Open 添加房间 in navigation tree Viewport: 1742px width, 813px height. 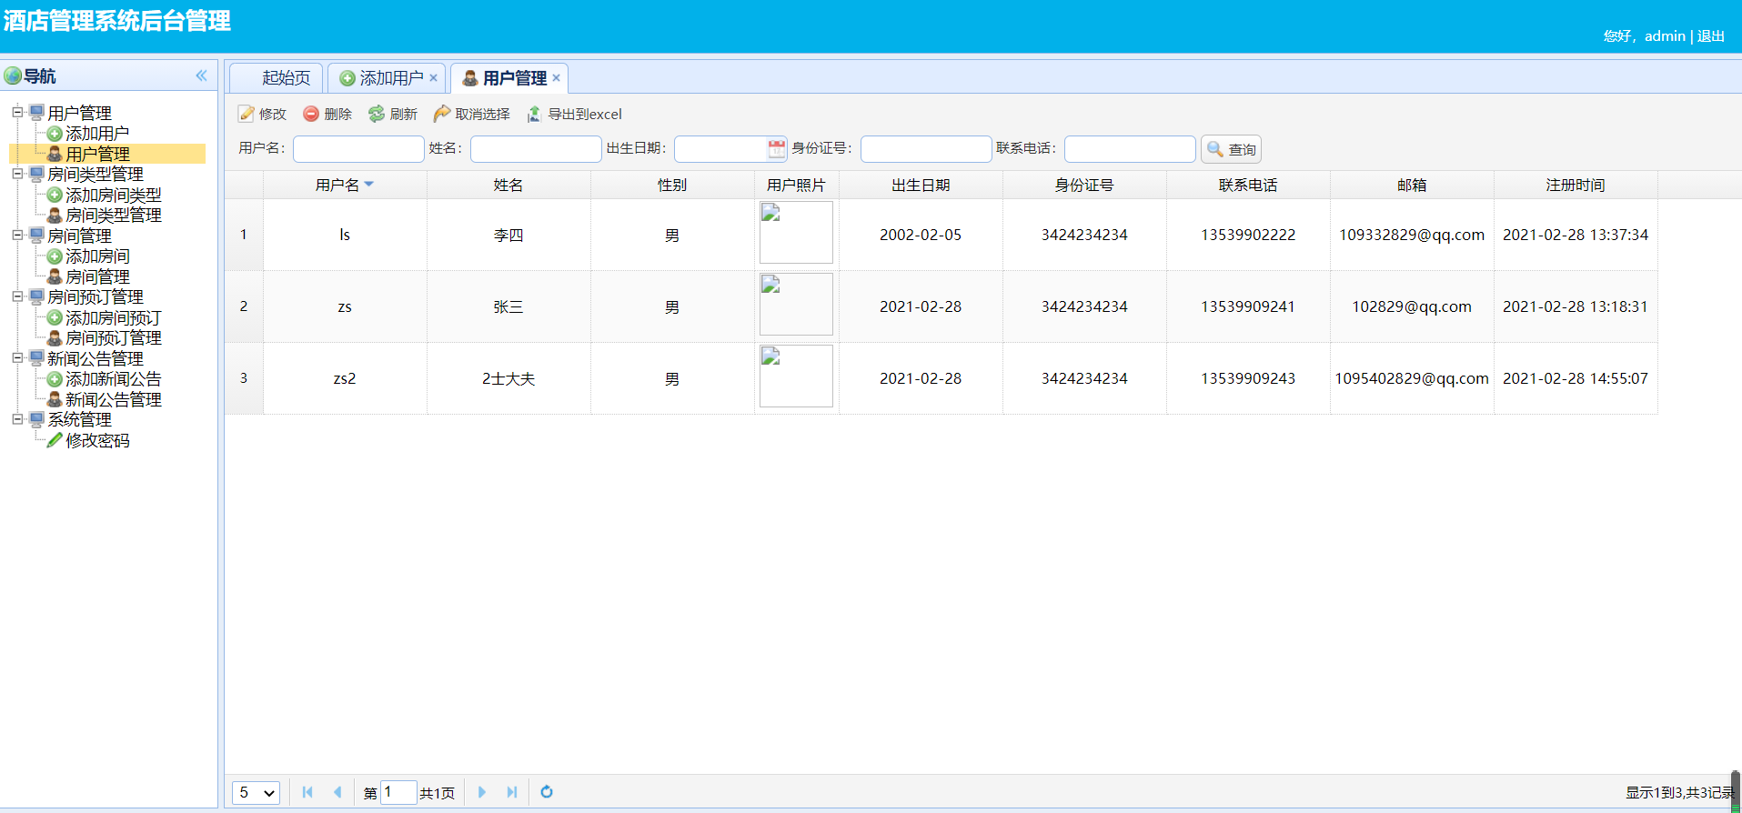click(96, 256)
